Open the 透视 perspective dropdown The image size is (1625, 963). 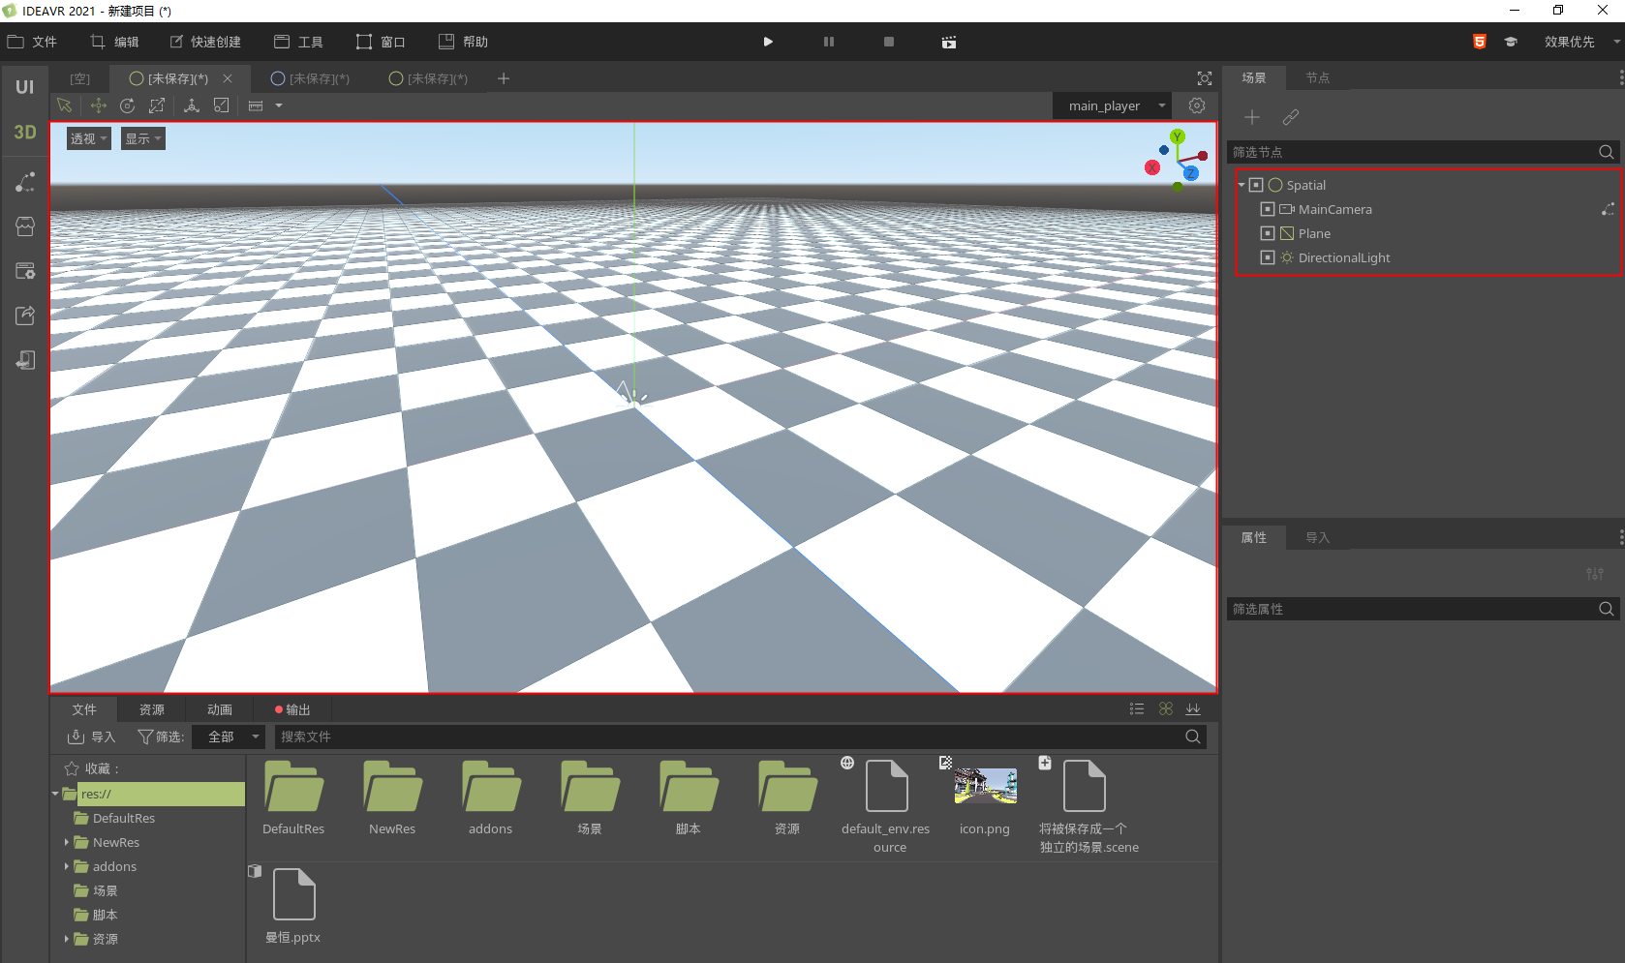click(88, 138)
